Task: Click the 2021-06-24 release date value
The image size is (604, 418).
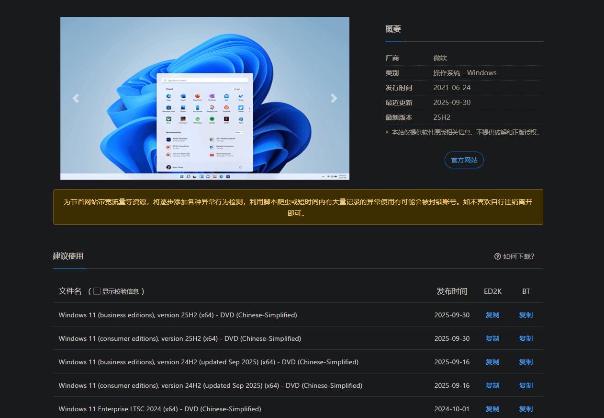Action: [x=452, y=88]
